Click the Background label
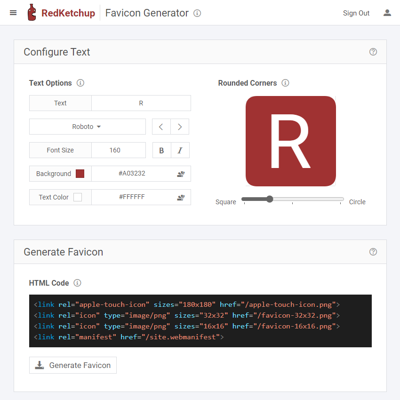Image resolution: width=400 pixels, height=400 pixels. 54,174
